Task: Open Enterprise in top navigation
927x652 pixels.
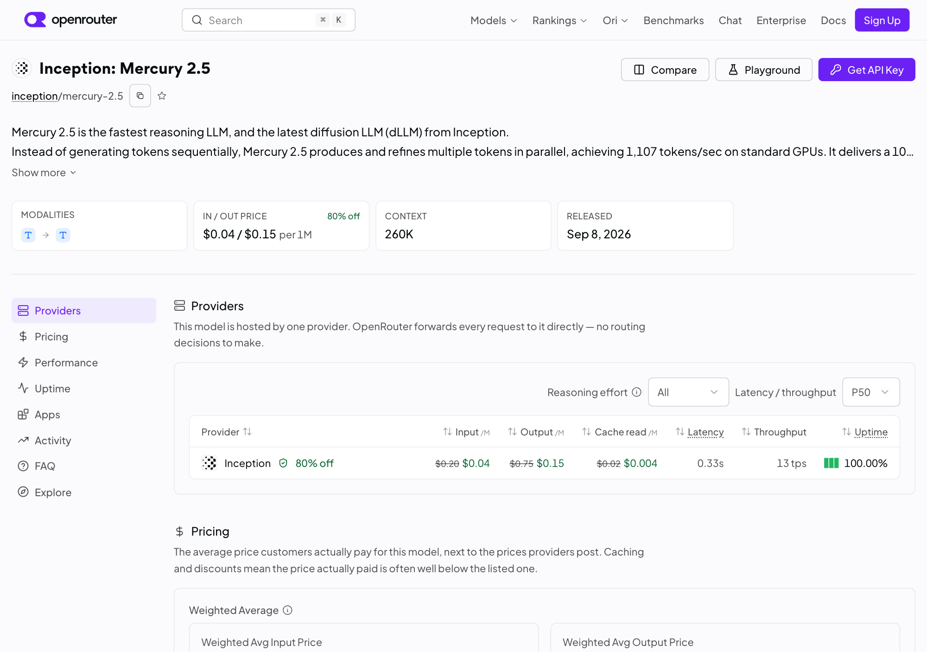Action: (x=781, y=20)
